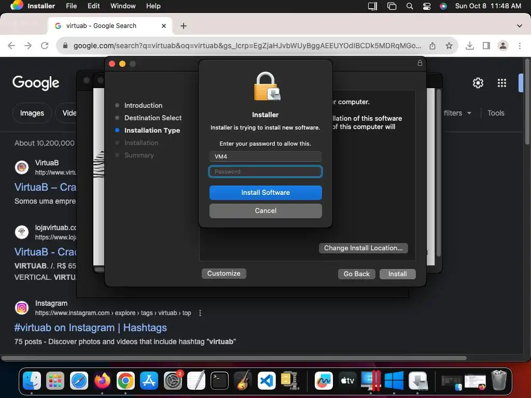Click Install Software button
The image size is (531, 398).
(265, 193)
